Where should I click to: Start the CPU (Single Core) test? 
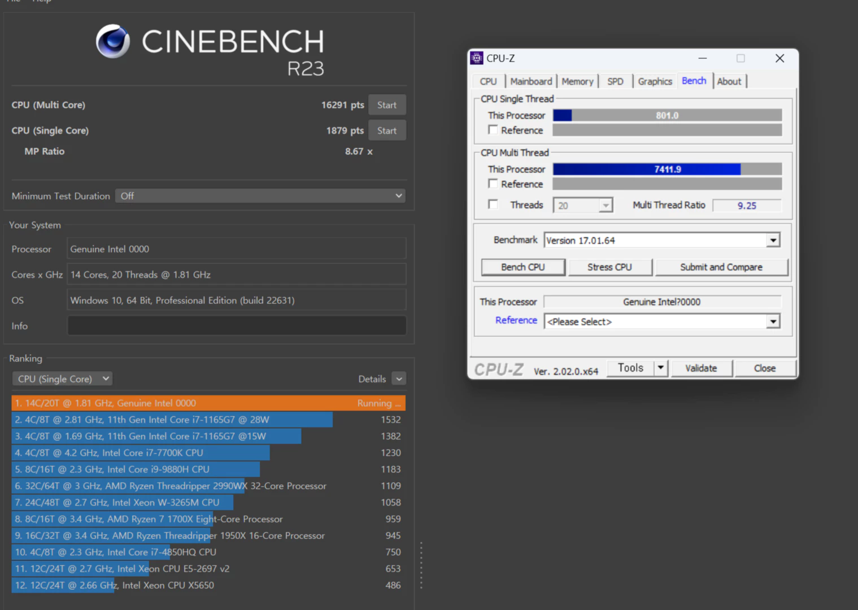pos(387,130)
